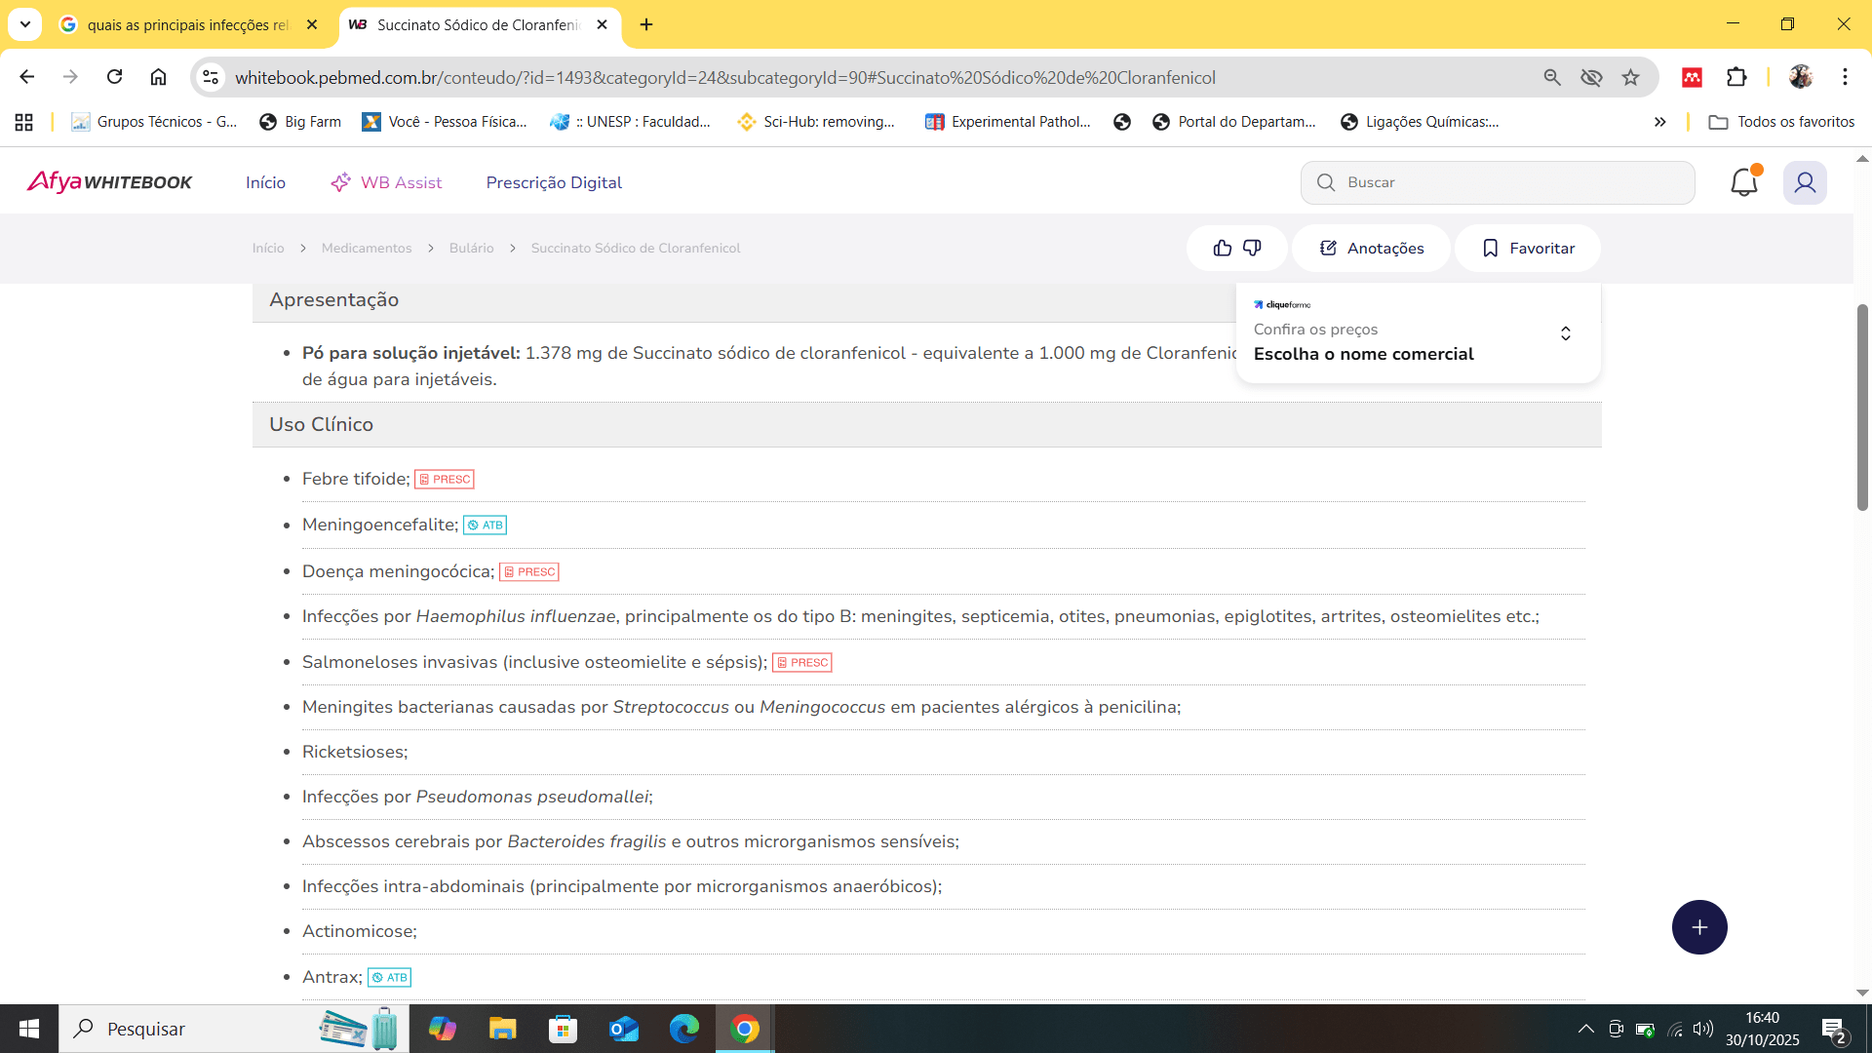Open the tab search dropdown arrow
The height and width of the screenshot is (1053, 1872).
[x=24, y=24]
